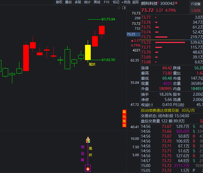This screenshot has width=203, height=173.
Task: Click the diamond icon above chart
Action: pos(119,8)
